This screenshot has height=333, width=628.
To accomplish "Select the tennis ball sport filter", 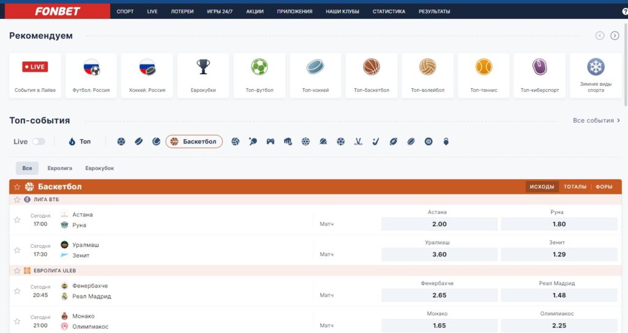I will click(156, 142).
